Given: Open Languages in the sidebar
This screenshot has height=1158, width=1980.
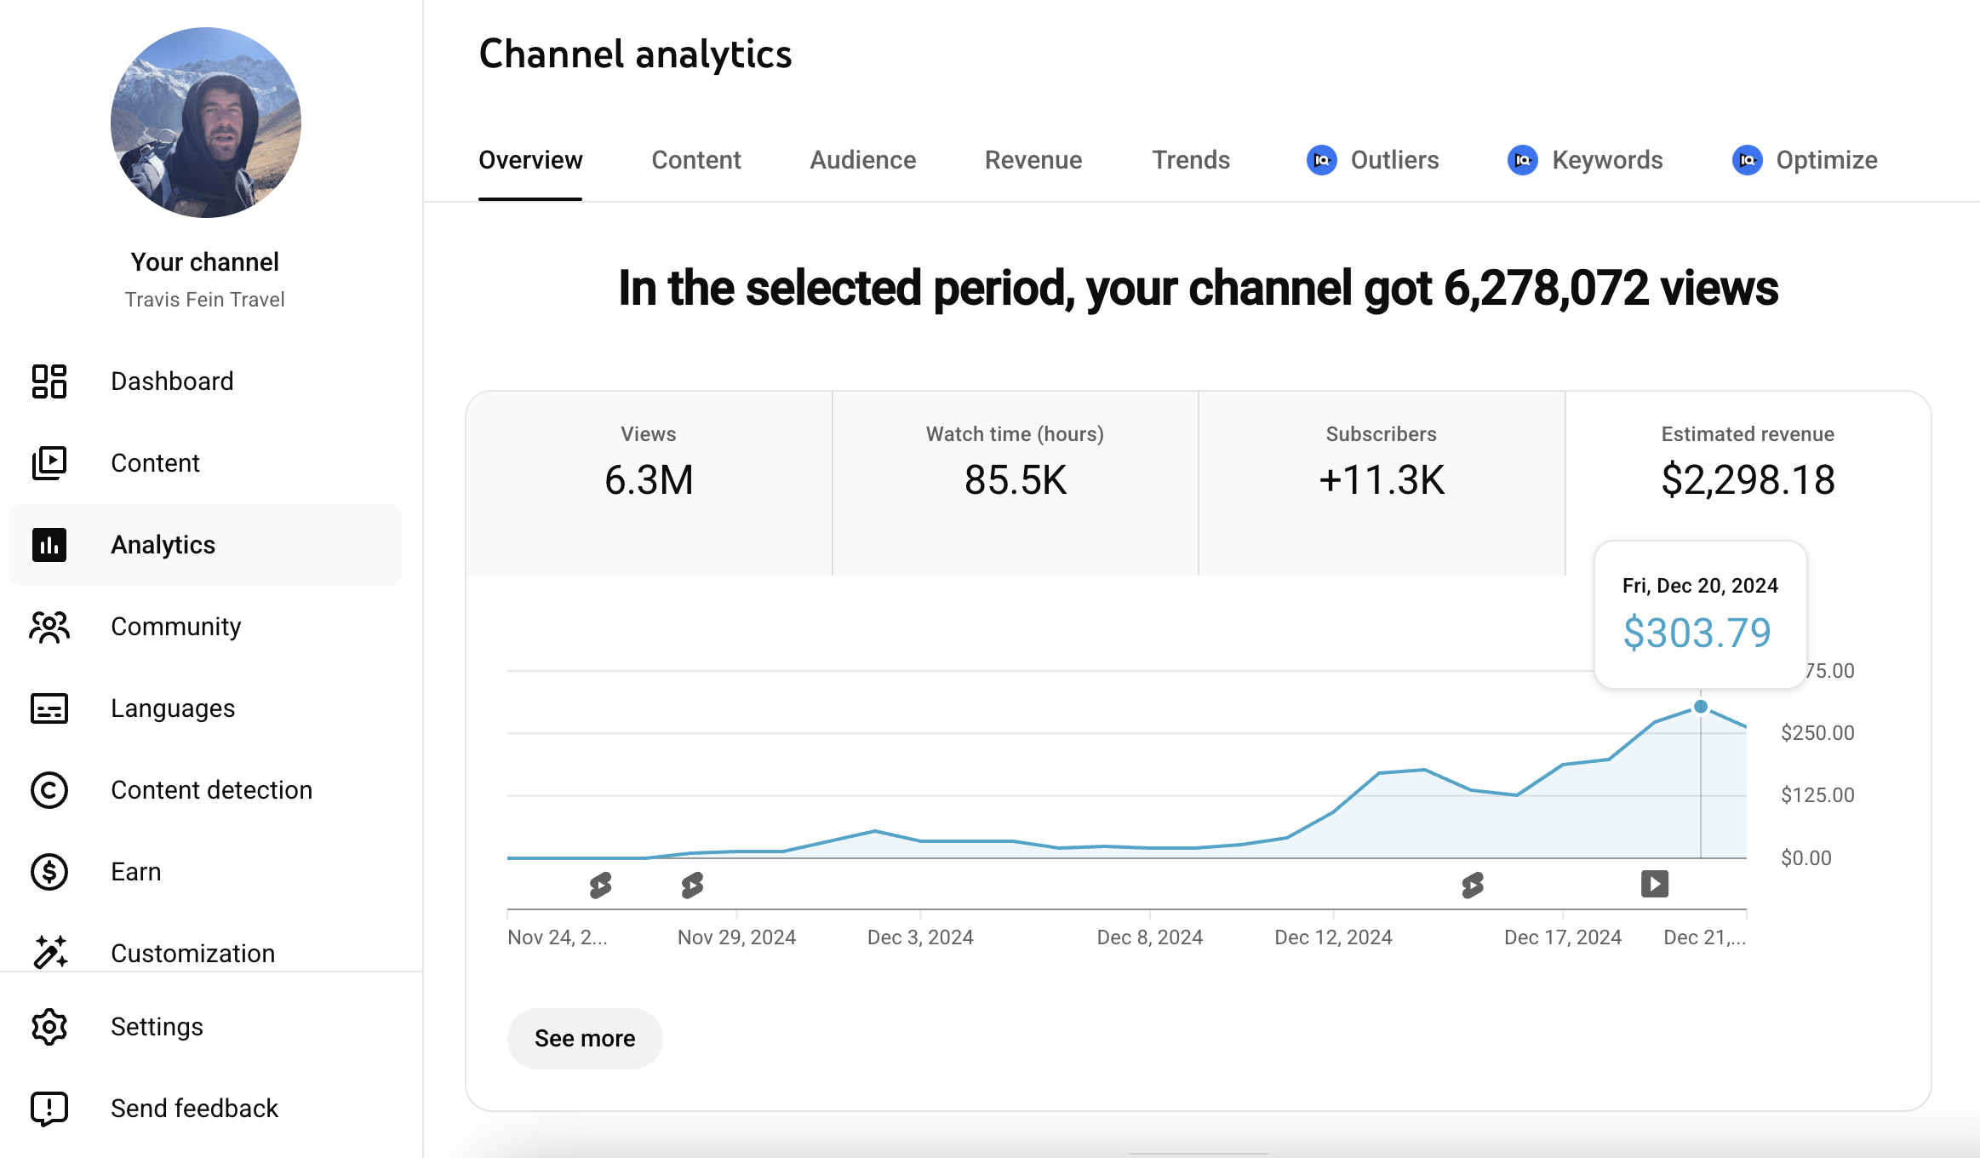Looking at the screenshot, I should point(204,708).
